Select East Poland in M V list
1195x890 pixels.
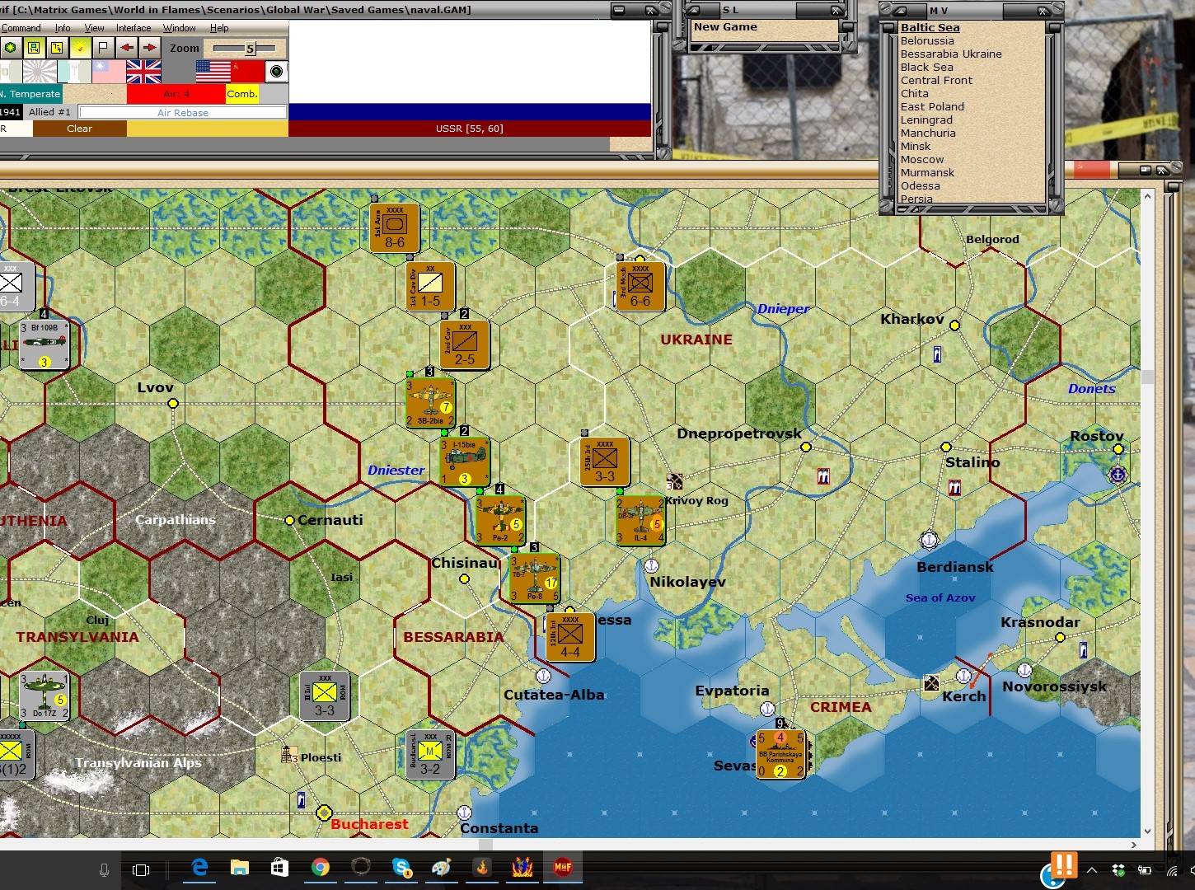(932, 106)
